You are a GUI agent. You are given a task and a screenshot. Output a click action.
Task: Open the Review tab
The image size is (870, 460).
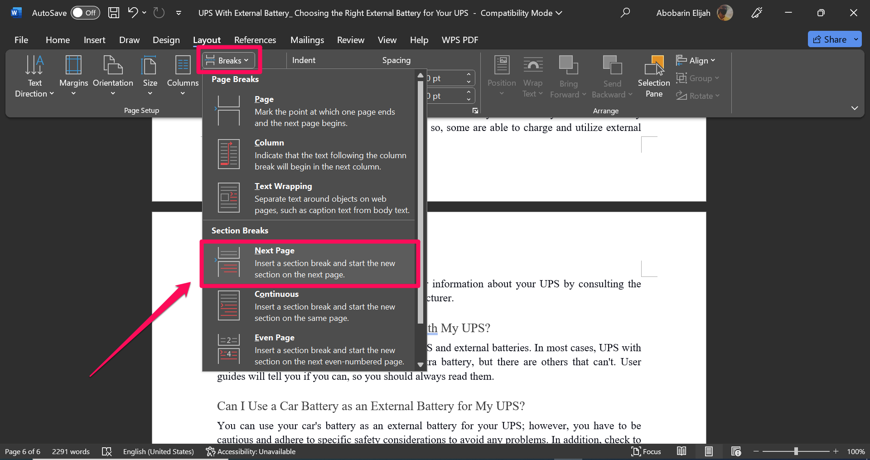(x=351, y=40)
